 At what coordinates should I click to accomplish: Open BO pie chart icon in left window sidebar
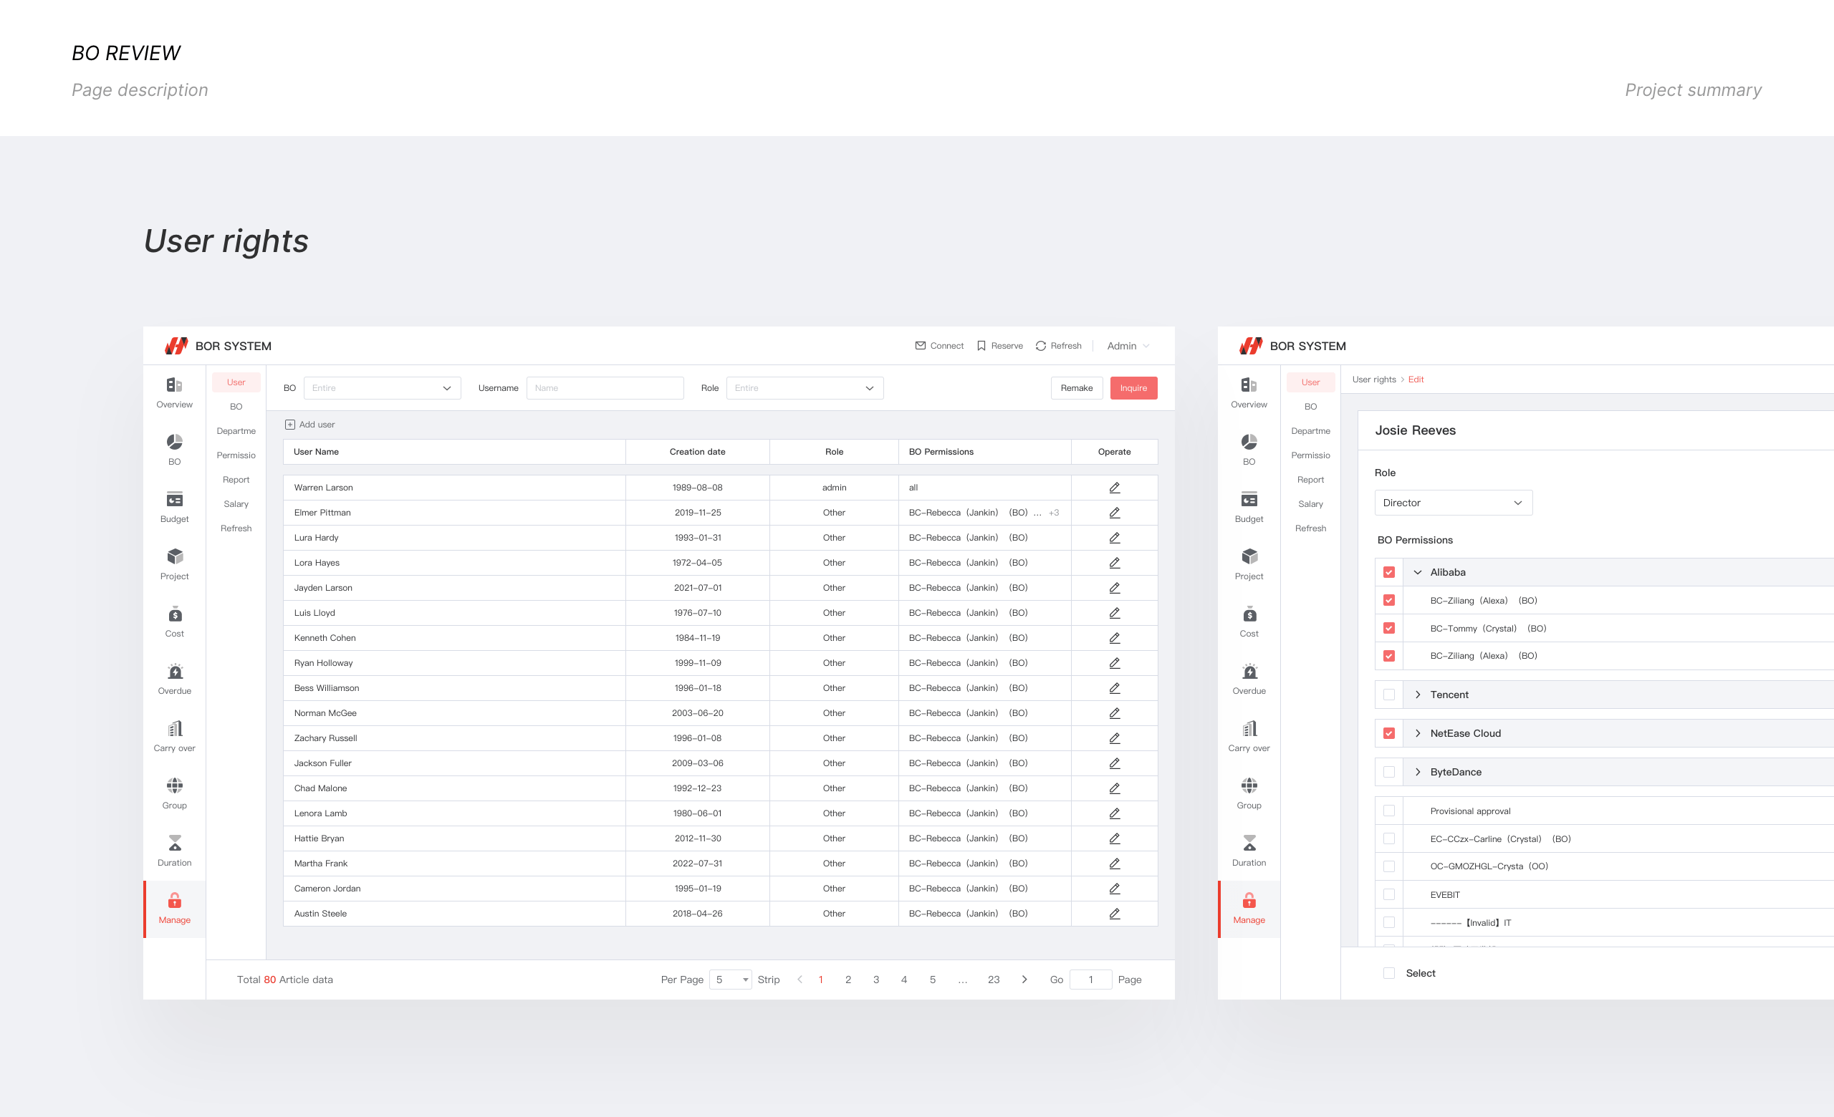pyautogui.click(x=174, y=443)
